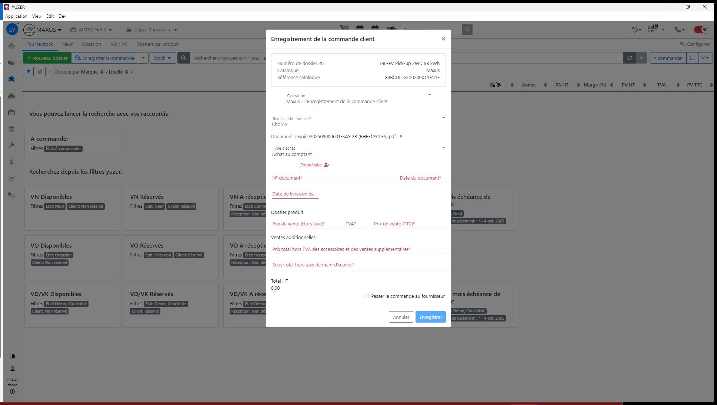Open the Edit menu
This screenshot has height=405, width=717.
point(50,16)
